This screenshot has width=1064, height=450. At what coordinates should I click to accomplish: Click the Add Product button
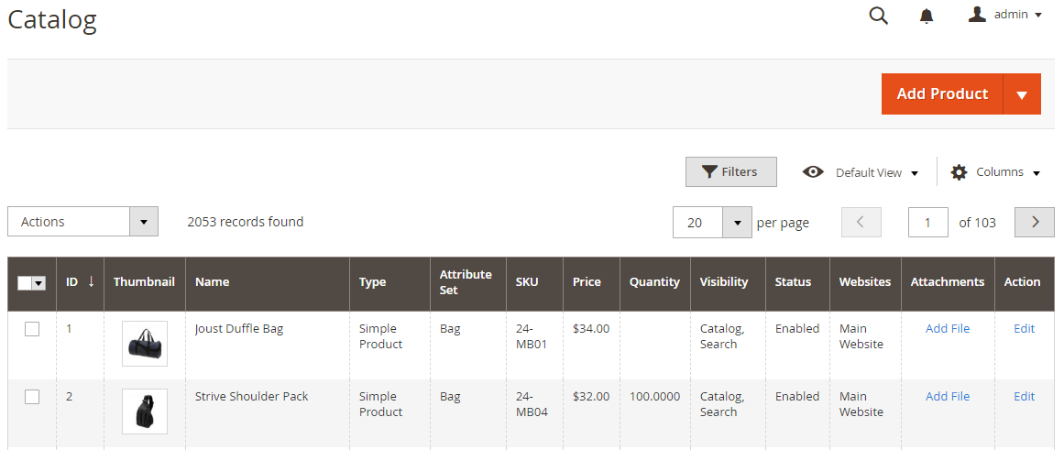[x=942, y=94]
